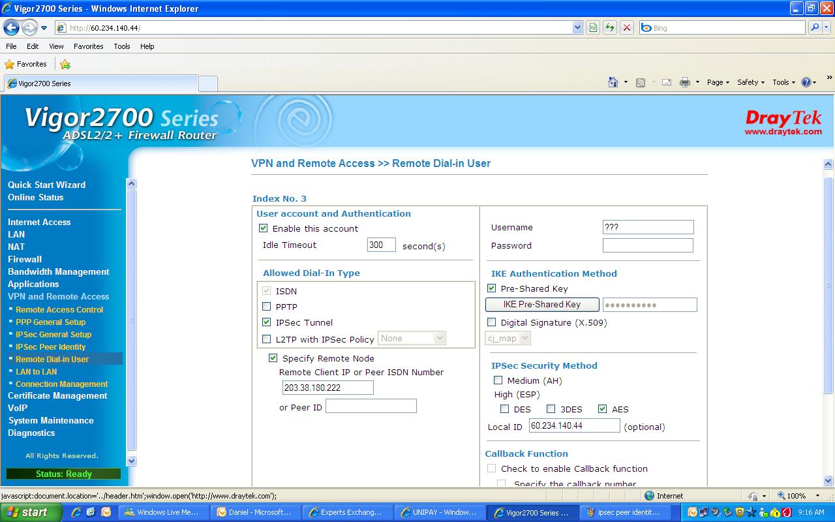The height and width of the screenshot is (522, 835).
Task: Click the Internet Explorer quick launch icon
Action: [76, 512]
